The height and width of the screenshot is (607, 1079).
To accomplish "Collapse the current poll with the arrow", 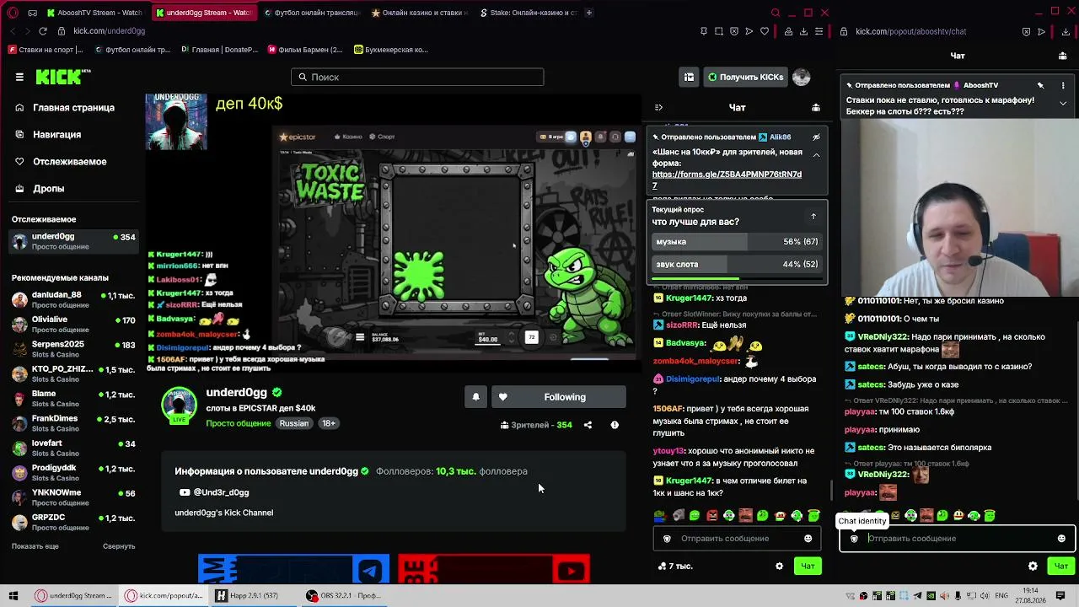I will coord(813,217).
